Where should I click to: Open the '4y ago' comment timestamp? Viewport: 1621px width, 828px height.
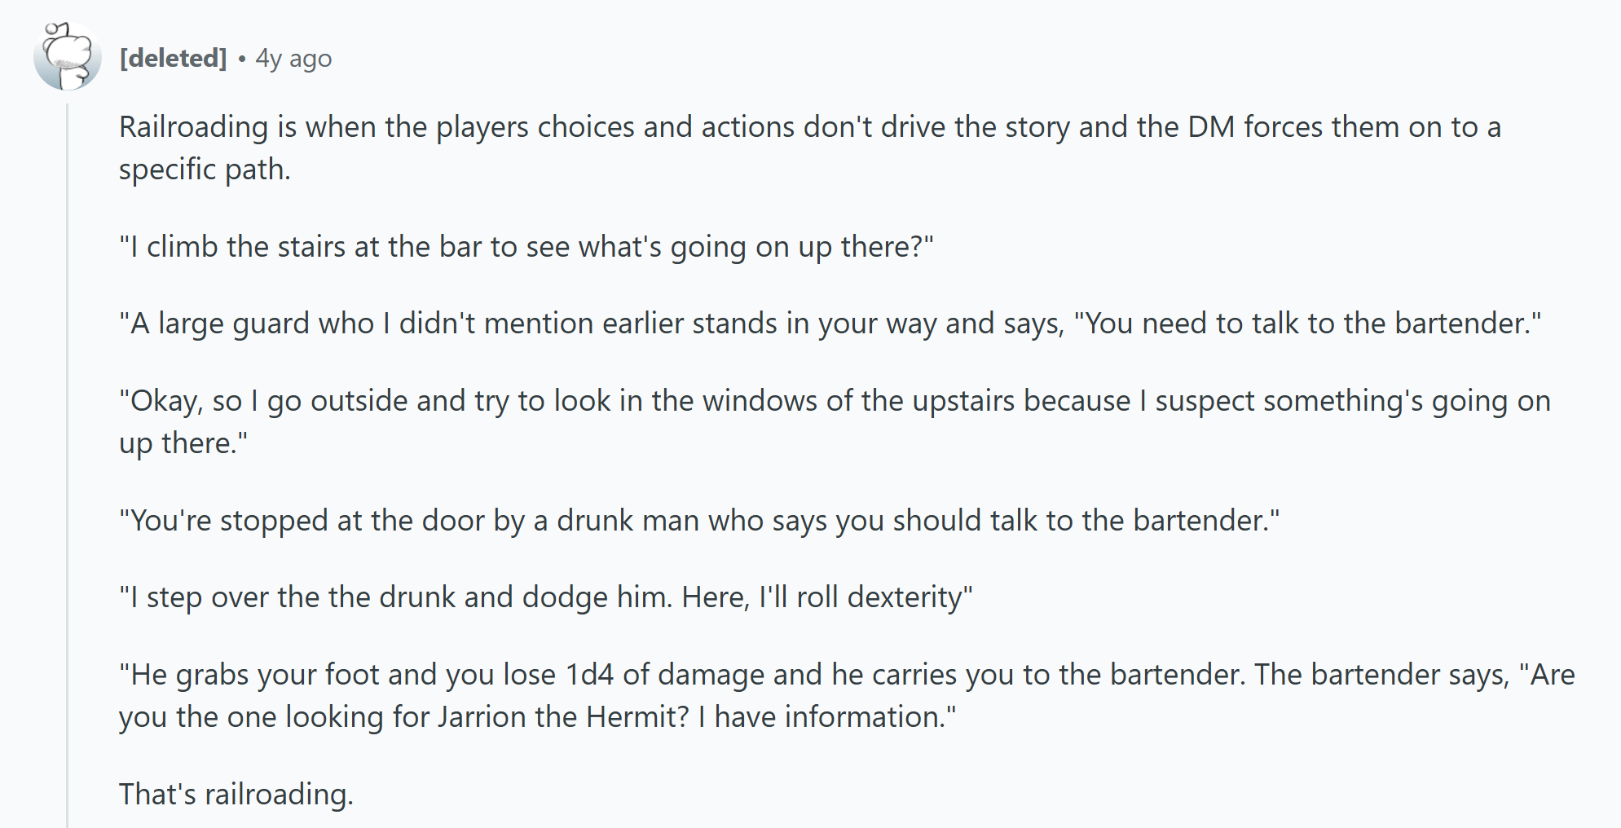tap(293, 59)
